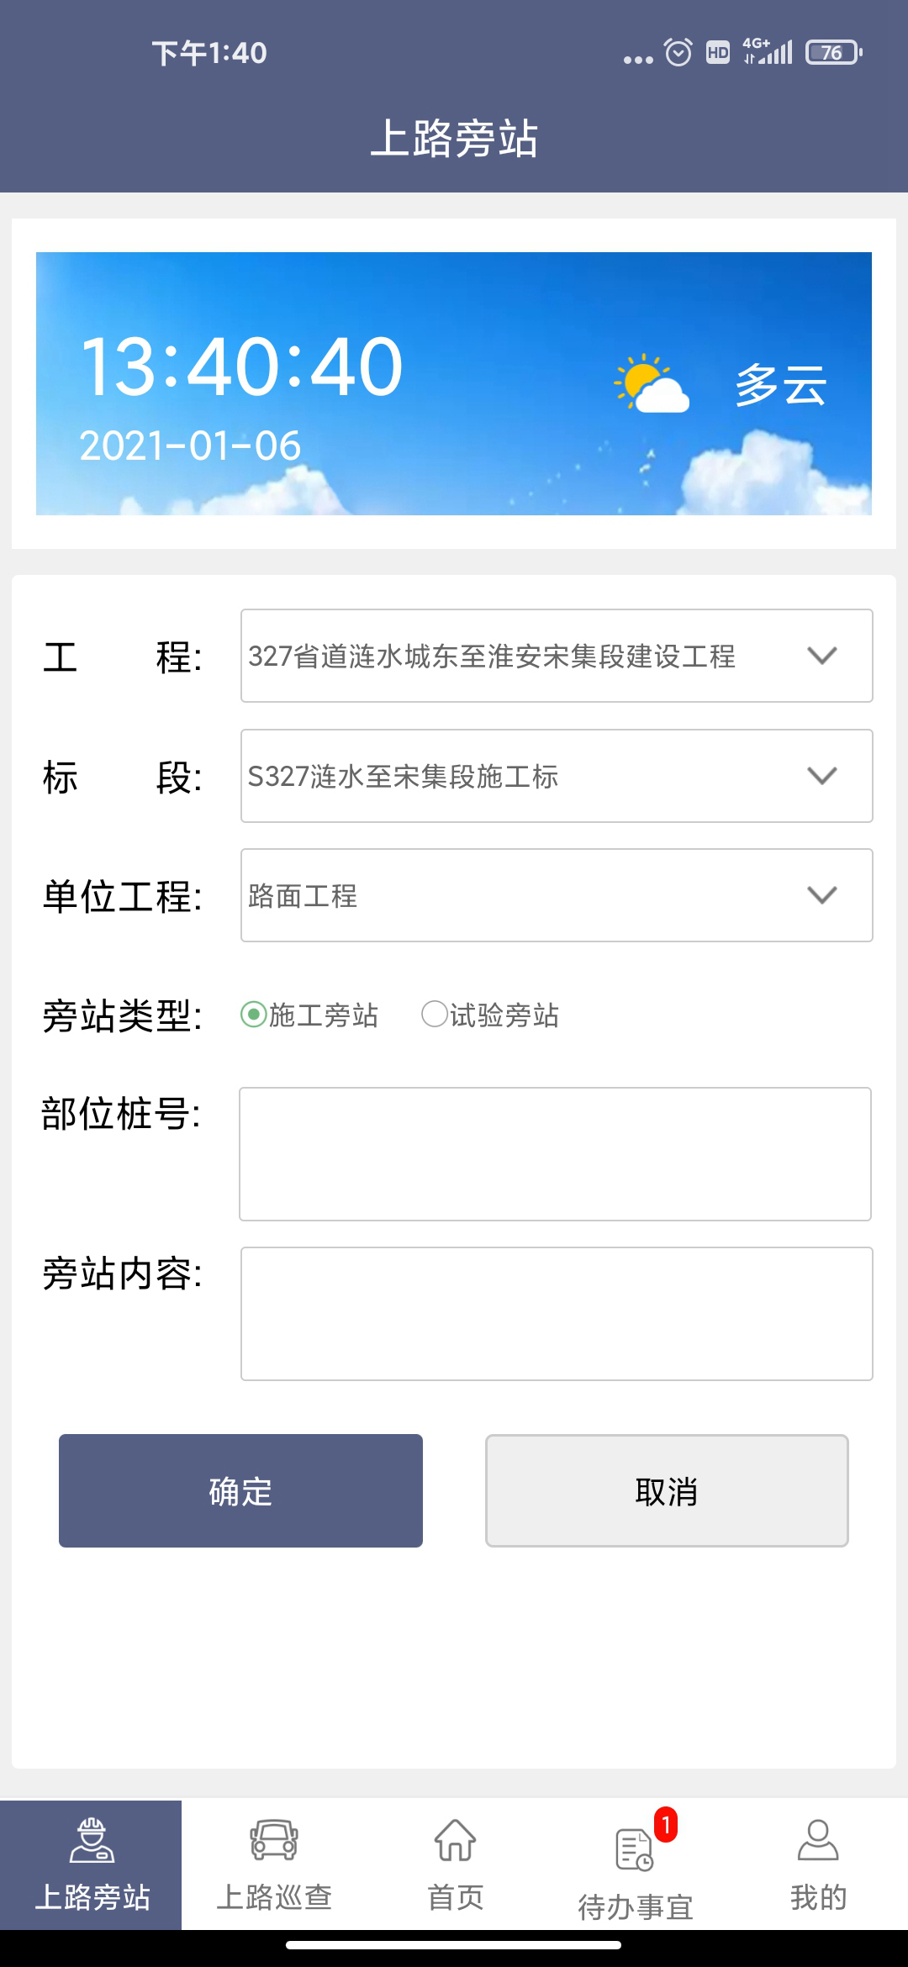The image size is (908, 1967).
Task: Select the 施工旁站 radio button
Action: (x=254, y=1015)
